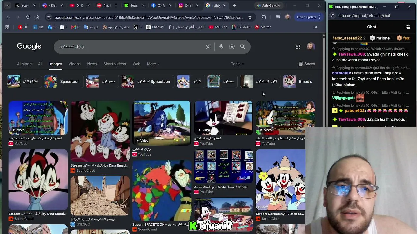Open the media controls icon
The image size is (417, 234).
(x=278, y=17)
